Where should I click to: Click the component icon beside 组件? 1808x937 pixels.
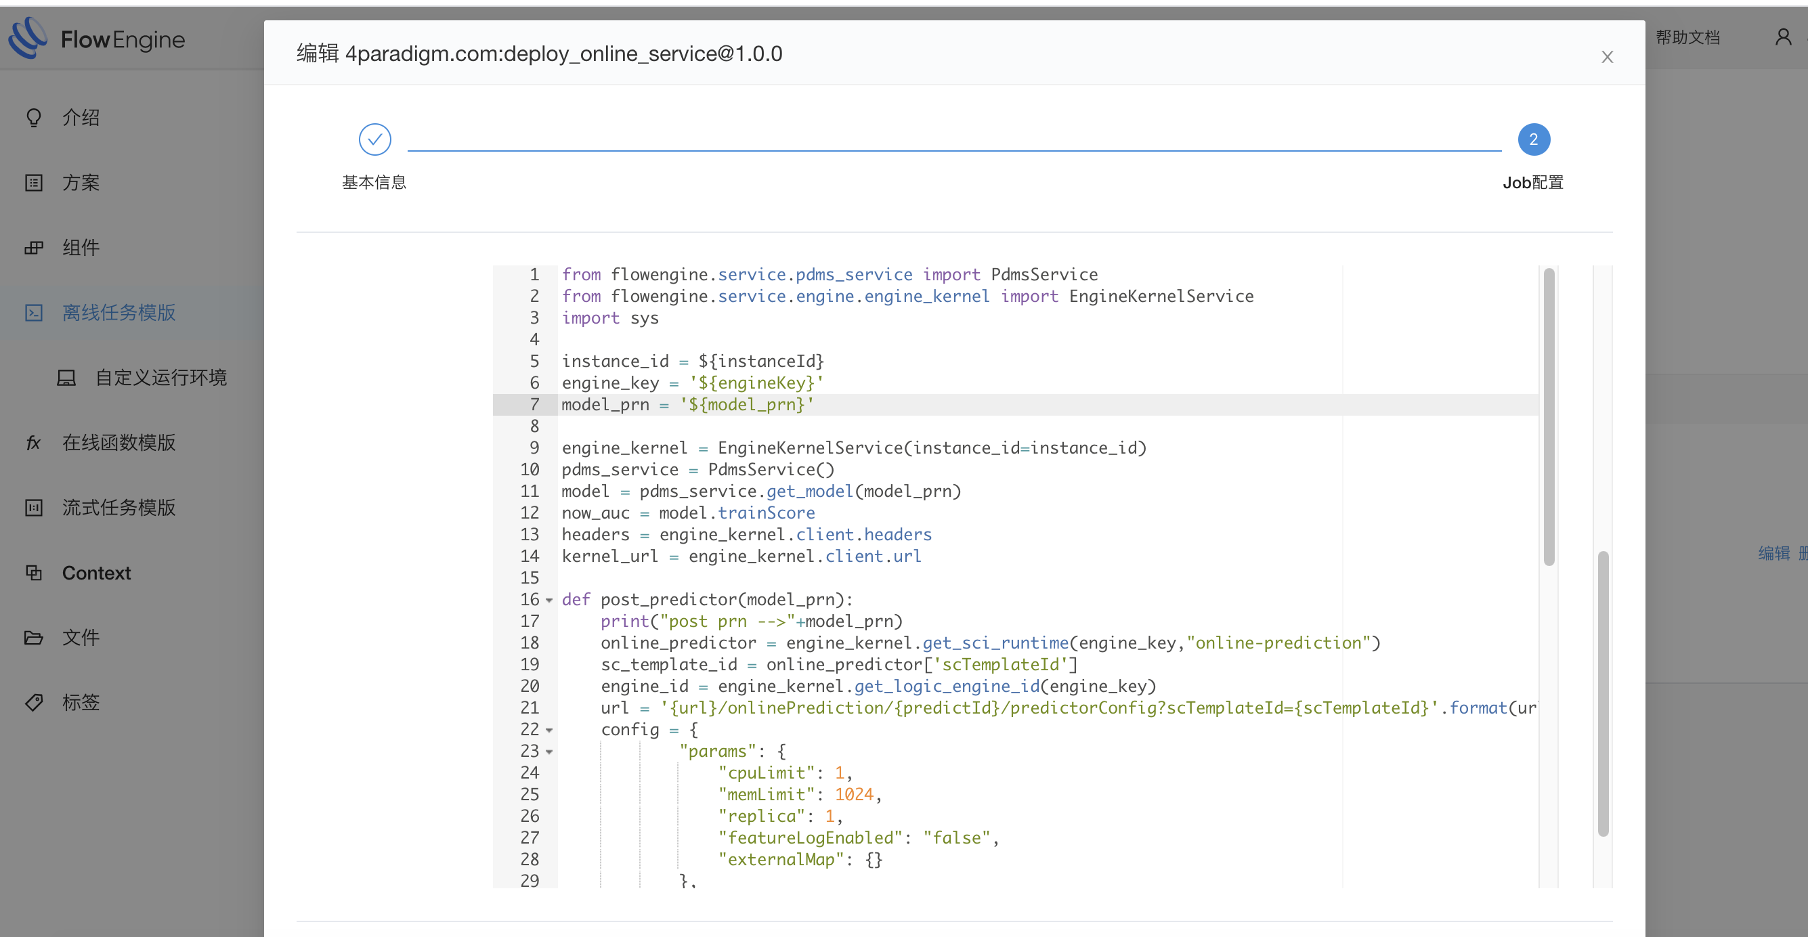(x=34, y=248)
